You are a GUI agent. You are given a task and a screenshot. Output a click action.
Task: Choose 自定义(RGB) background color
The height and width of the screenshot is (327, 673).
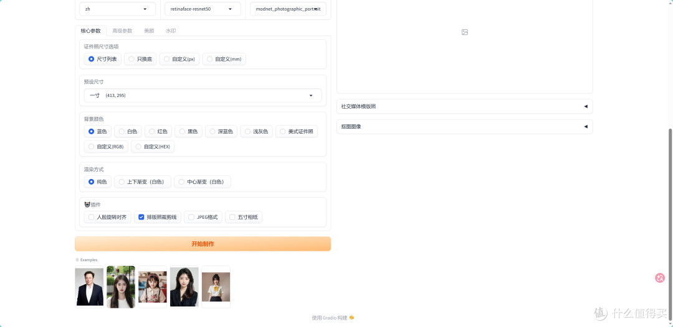(106, 146)
